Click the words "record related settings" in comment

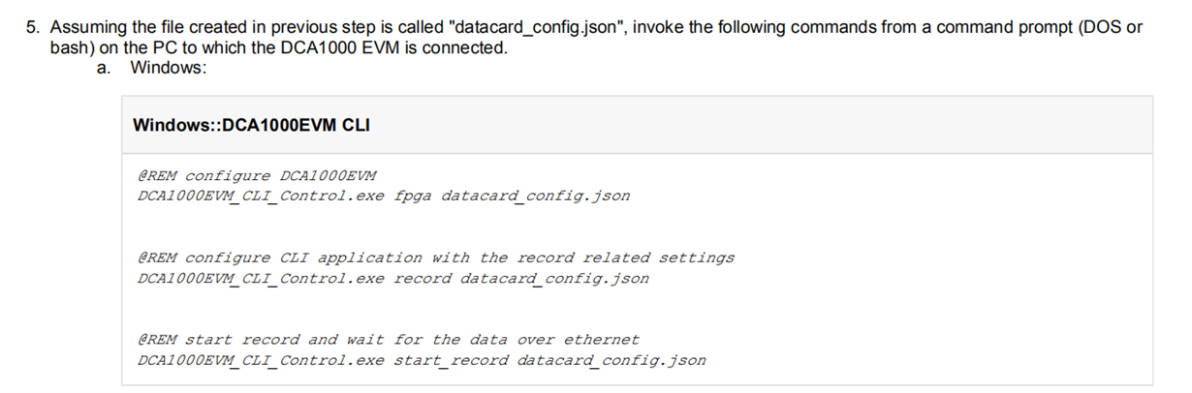[x=626, y=257]
